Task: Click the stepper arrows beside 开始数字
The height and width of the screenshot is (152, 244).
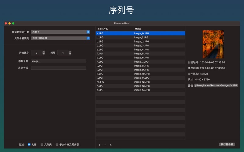Action: [x=44, y=53]
